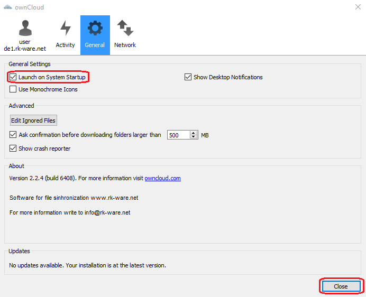Open the user de1.rk-ware.net account tab
The width and height of the screenshot is (366, 297).
tap(25, 35)
